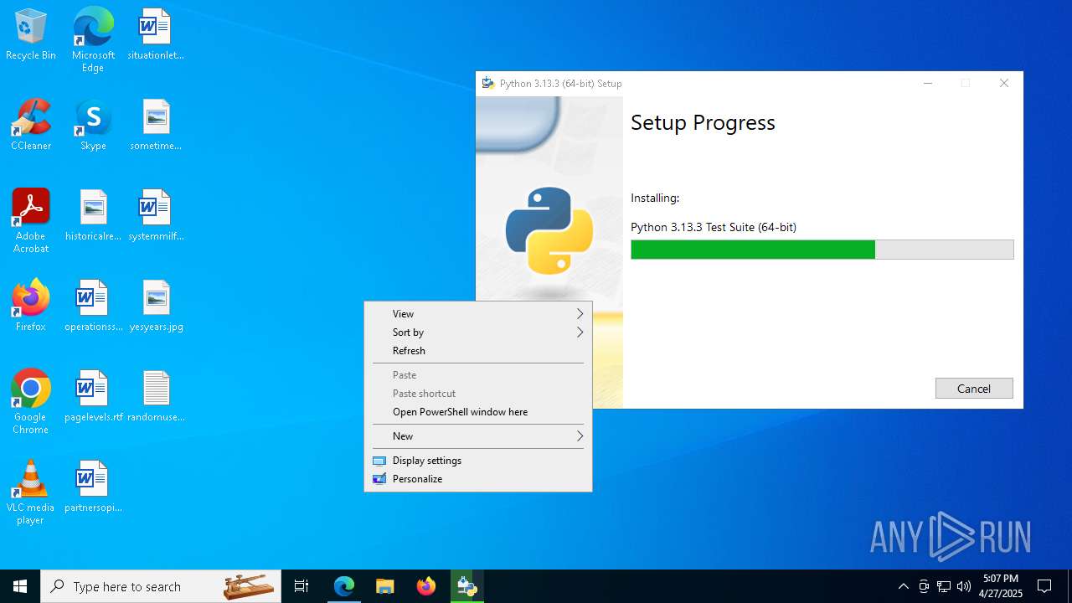Open the VLC media player shortcut
Screen dimensions: 1072x603
(x=31, y=492)
